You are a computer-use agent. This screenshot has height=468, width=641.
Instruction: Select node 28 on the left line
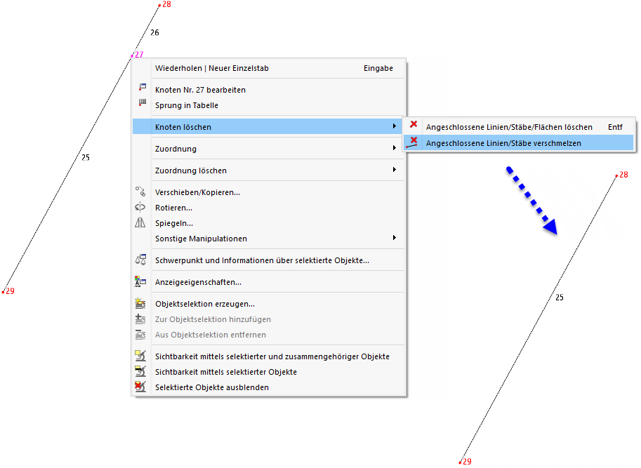159,6
